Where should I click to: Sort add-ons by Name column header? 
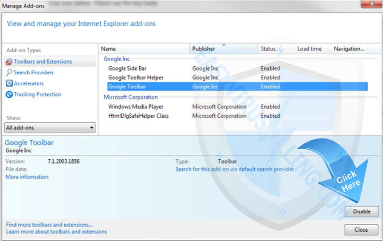(145, 49)
